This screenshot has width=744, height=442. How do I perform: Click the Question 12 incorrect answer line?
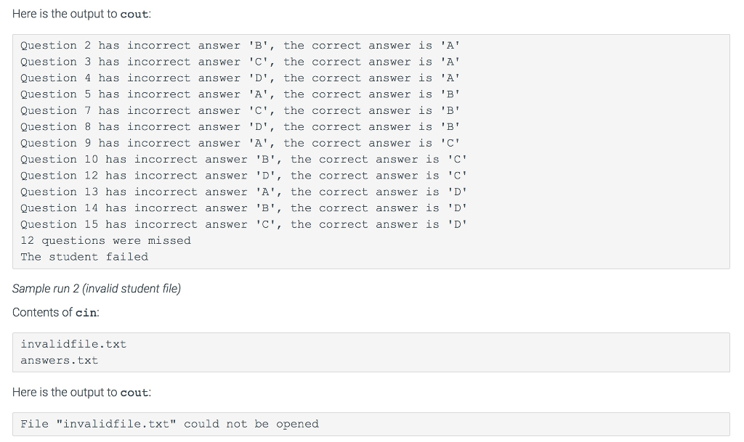243,176
